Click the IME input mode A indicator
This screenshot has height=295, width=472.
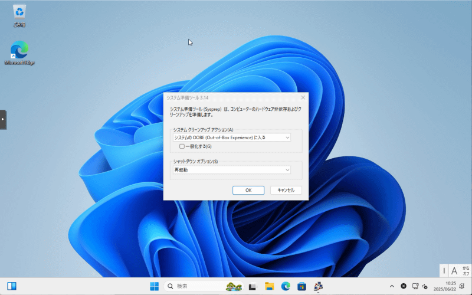click(454, 271)
